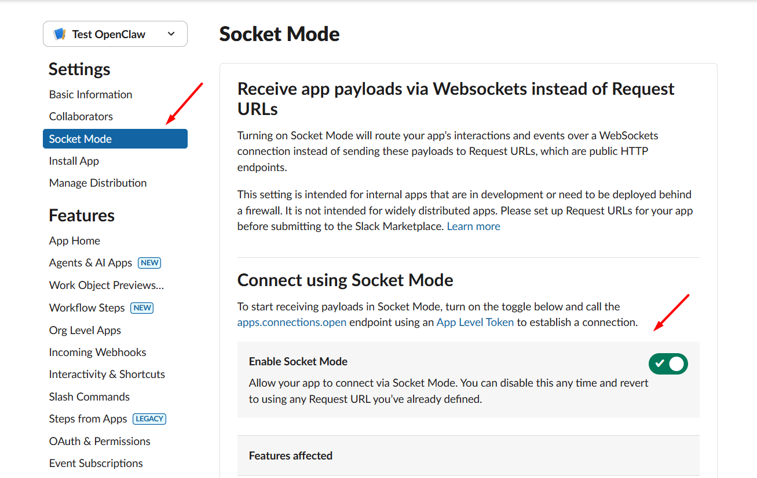757x478 pixels.
Task: Open OAuth & Permissions page
Action: (x=100, y=442)
